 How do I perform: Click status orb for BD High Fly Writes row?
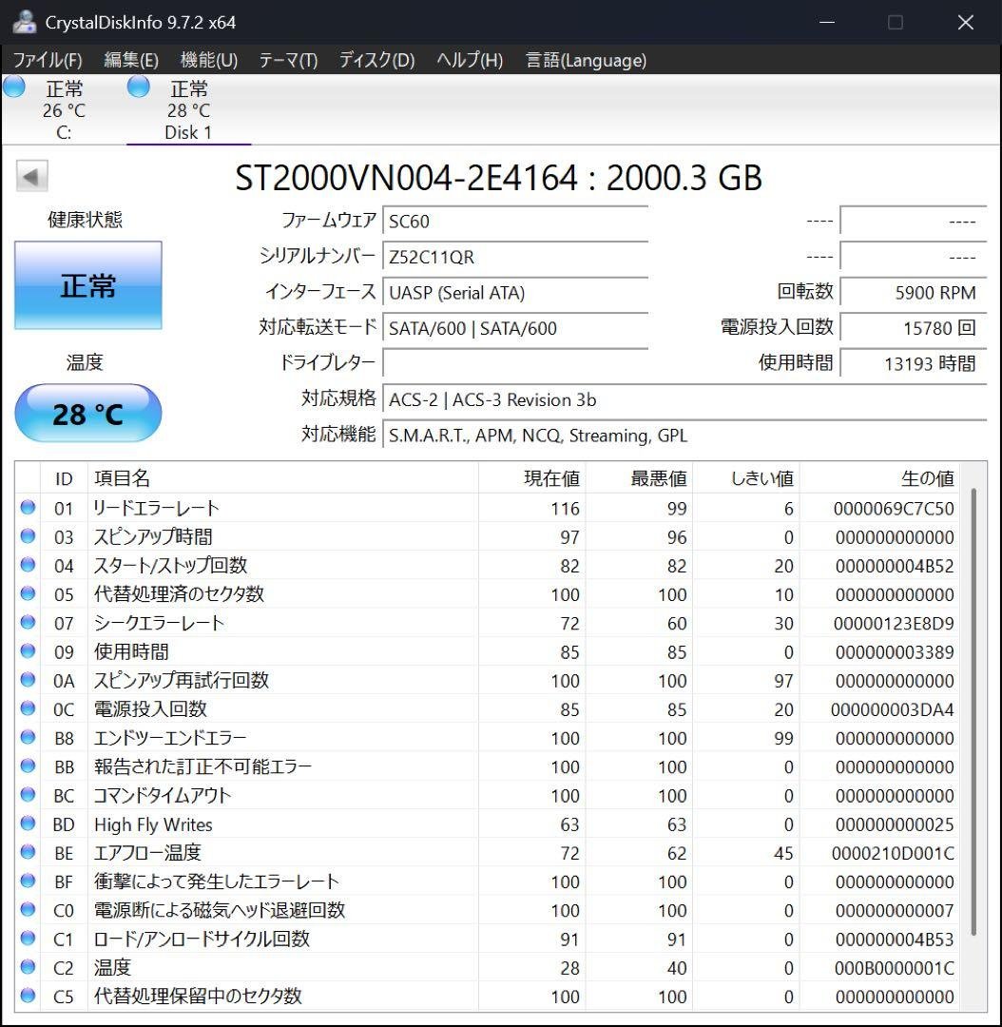point(28,824)
